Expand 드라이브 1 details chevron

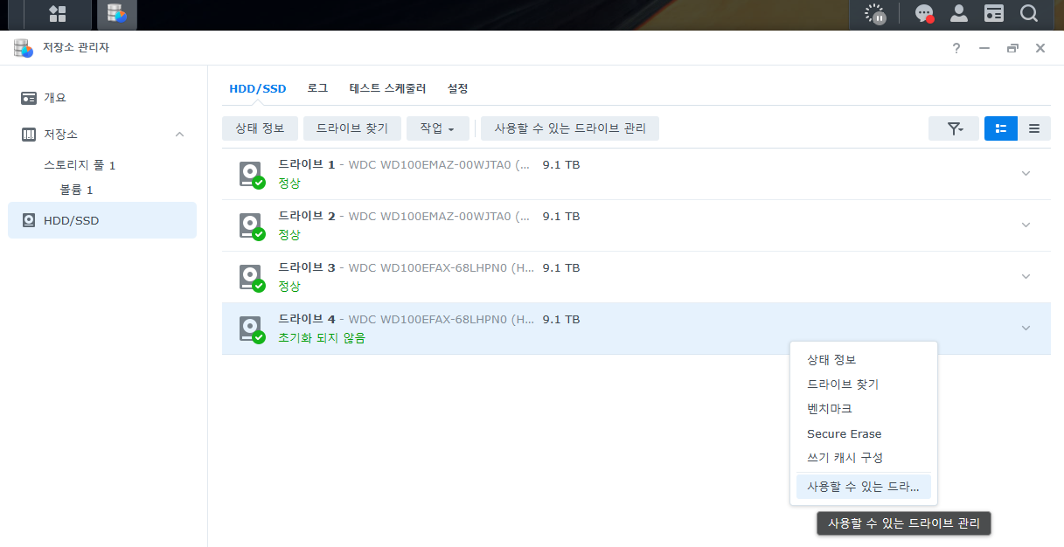(x=1026, y=173)
